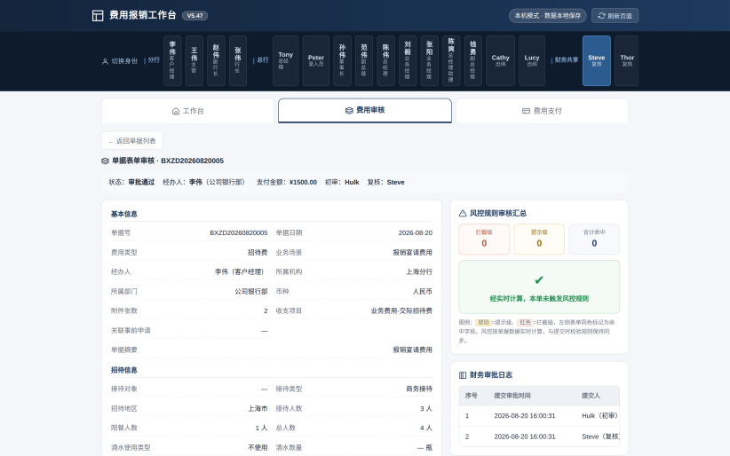Click 收支项目 value 业务费用-交际招待费
This screenshot has height=456, width=730.
coord(401,311)
